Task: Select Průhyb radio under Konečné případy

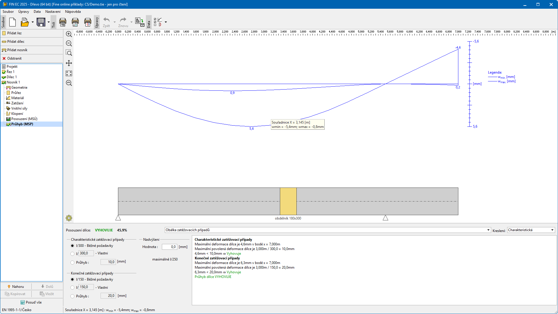Action: point(72,296)
